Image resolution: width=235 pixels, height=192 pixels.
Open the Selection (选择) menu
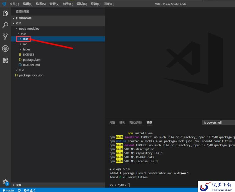click(41, 4)
